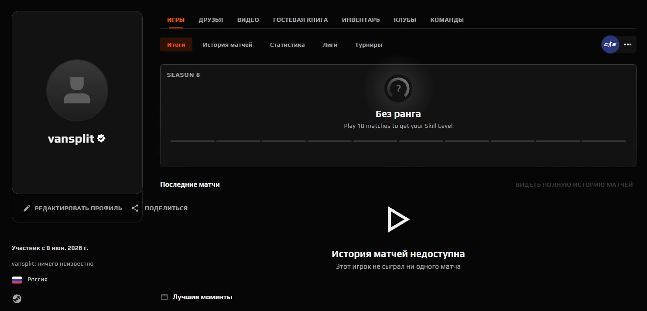Click 'Этот игрок не сыграл ни одного матча'
This screenshot has width=647, height=311.
tap(398, 266)
